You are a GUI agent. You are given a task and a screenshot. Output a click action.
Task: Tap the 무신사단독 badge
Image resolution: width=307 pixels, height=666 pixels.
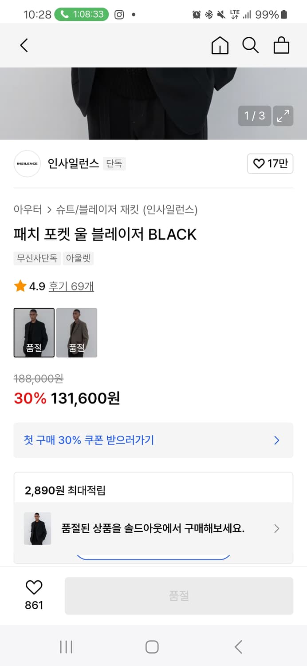tap(38, 258)
